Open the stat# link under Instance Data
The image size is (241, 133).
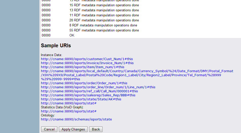[x=69, y=103]
